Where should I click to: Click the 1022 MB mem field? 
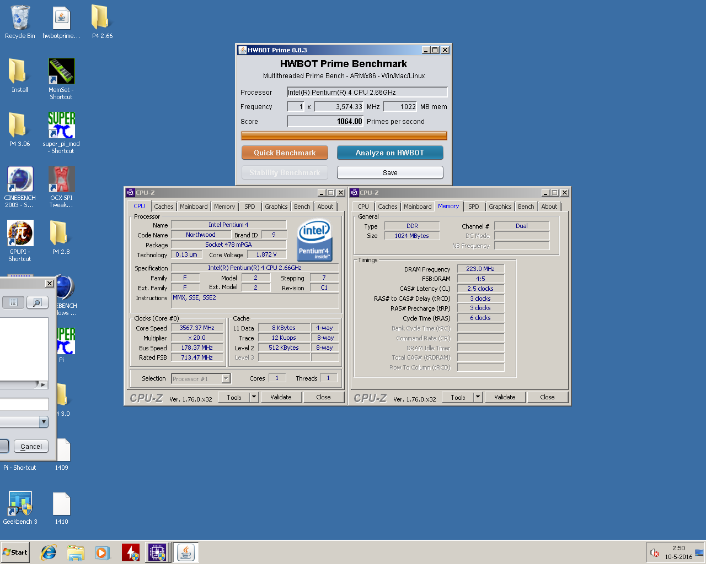point(400,106)
